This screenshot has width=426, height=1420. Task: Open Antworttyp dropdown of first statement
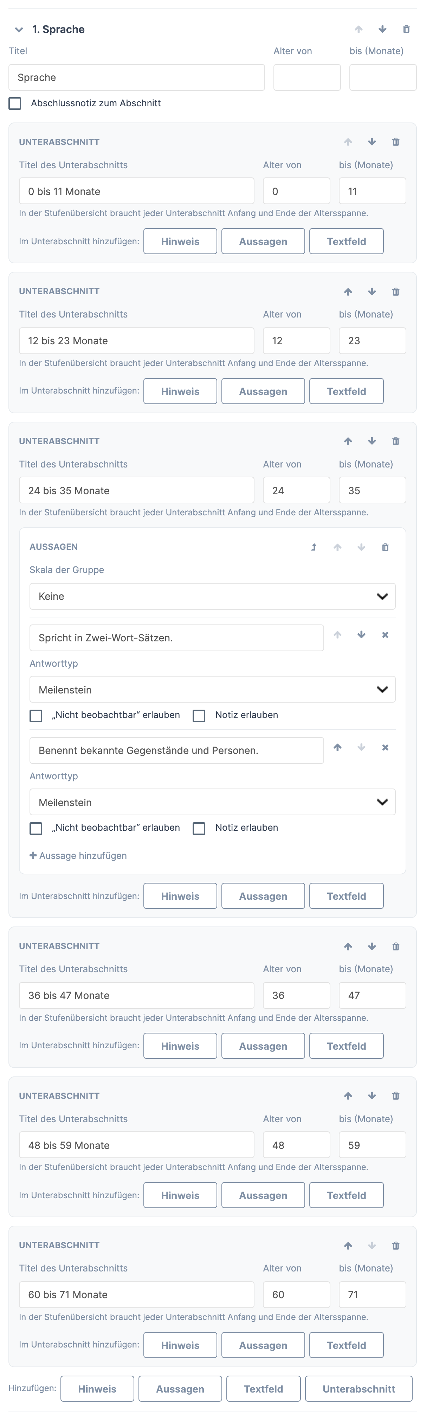212,689
